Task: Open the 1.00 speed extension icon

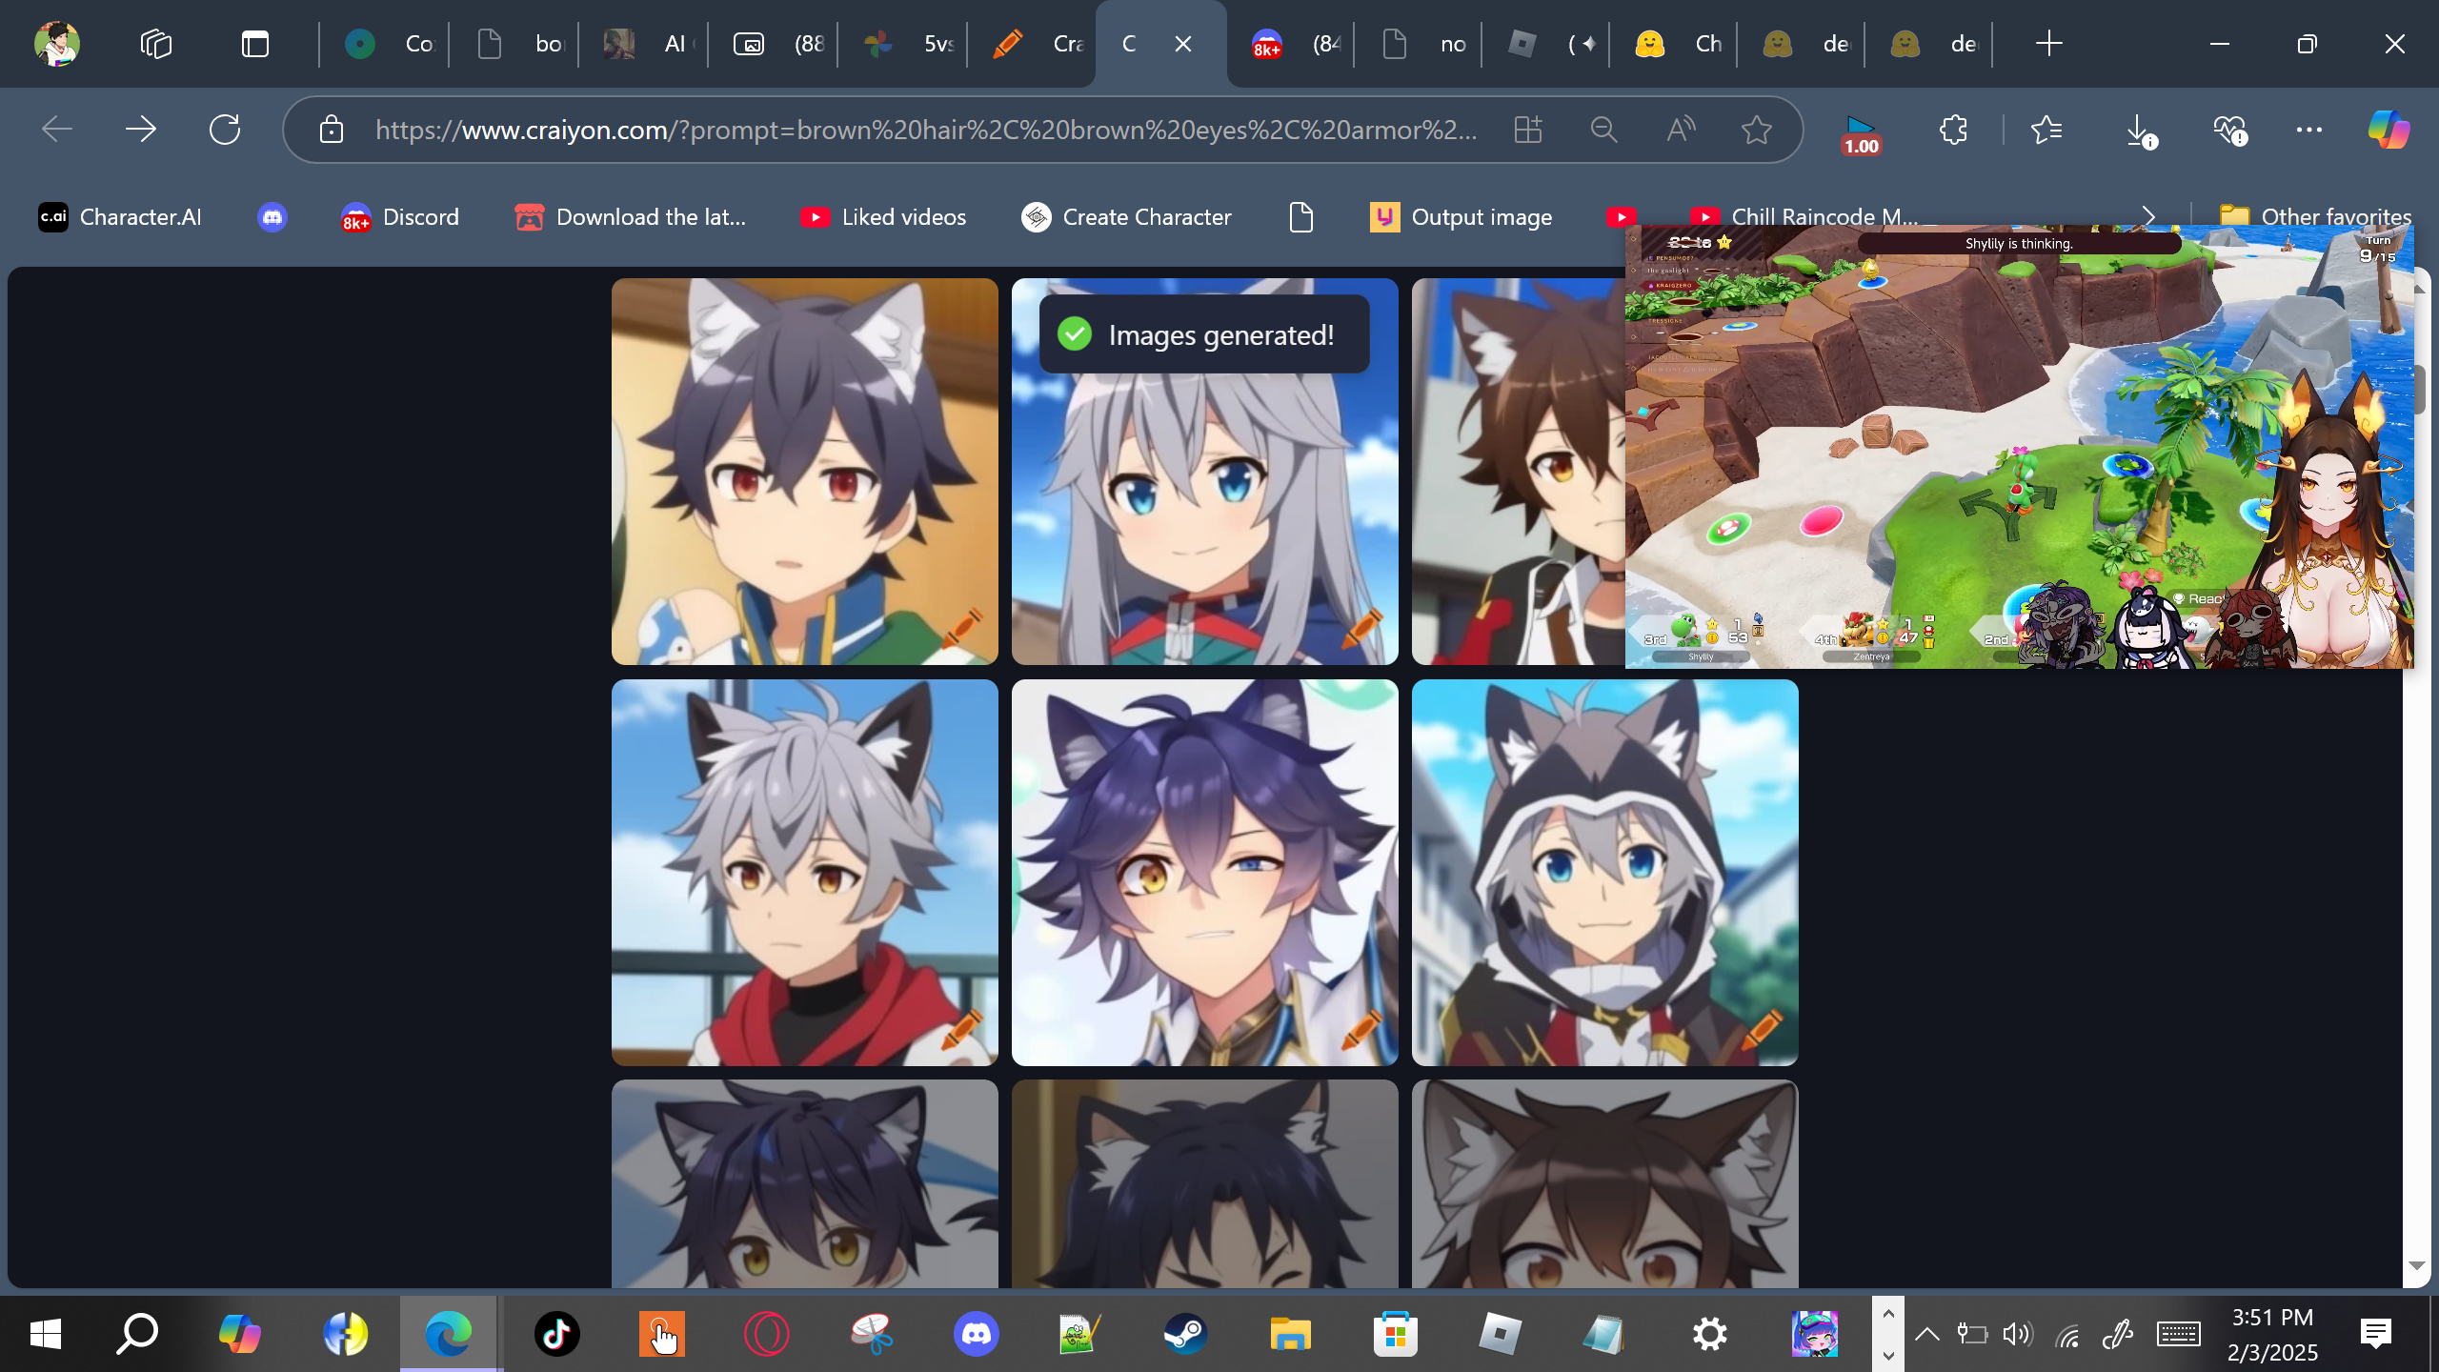Action: (x=1861, y=133)
